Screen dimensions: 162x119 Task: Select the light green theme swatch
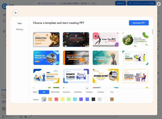(x=69, y=99)
